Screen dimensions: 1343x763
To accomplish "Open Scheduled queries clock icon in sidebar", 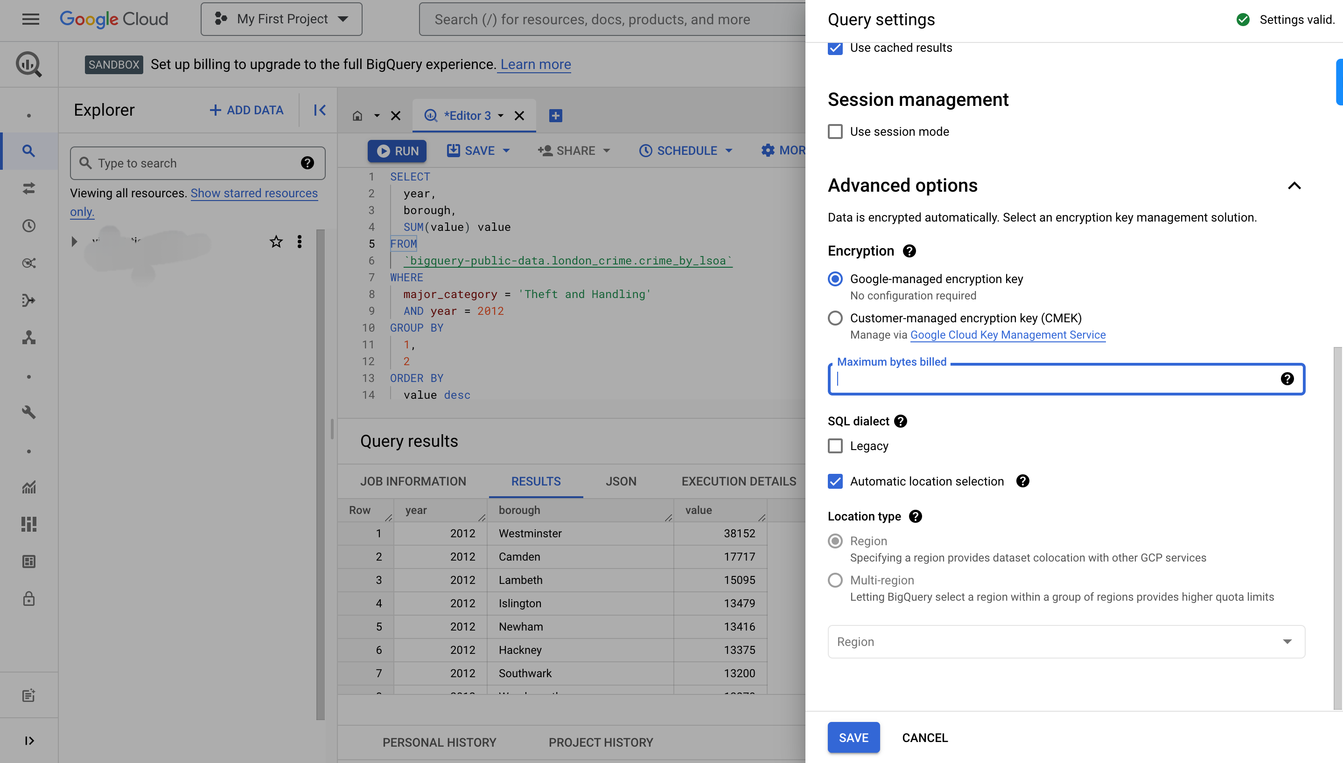I will tap(29, 226).
